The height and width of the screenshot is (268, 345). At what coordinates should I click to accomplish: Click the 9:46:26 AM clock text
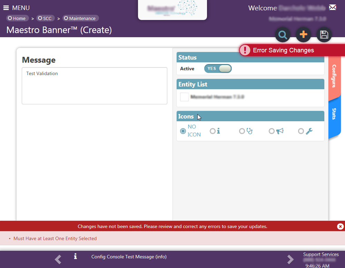317,266
